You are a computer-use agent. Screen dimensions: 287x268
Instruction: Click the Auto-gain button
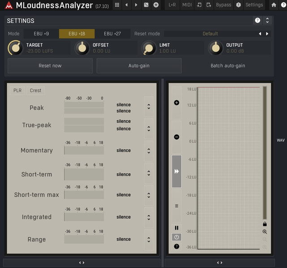[x=139, y=66]
